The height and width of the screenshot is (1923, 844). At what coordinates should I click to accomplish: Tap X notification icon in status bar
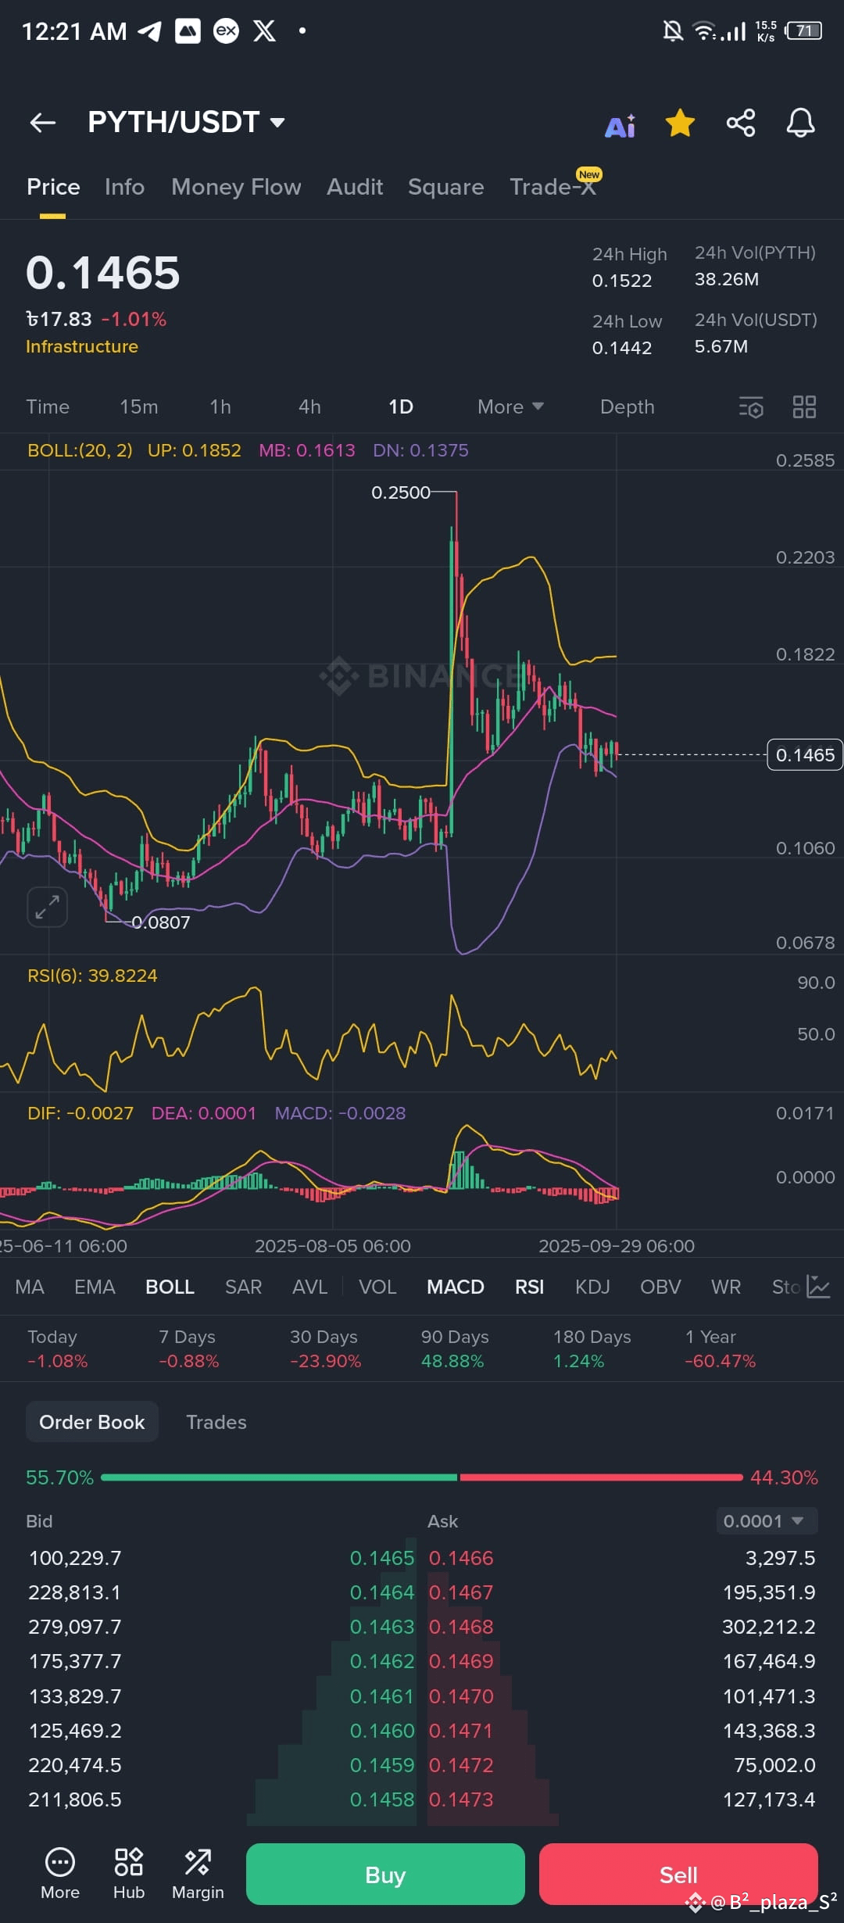click(265, 31)
